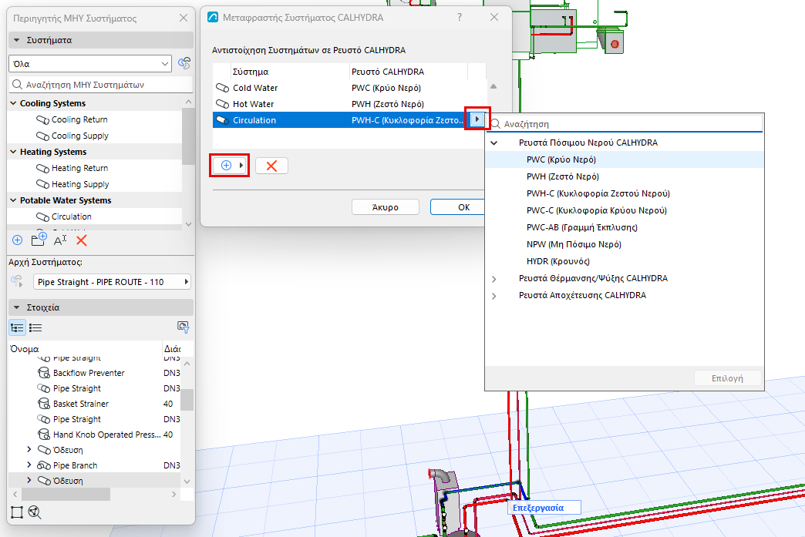Click the Επιλογή button in the fluid popup

[727, 378]
